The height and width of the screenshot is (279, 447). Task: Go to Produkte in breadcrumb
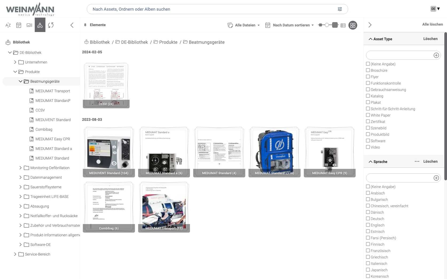click(x=168, y=42)
